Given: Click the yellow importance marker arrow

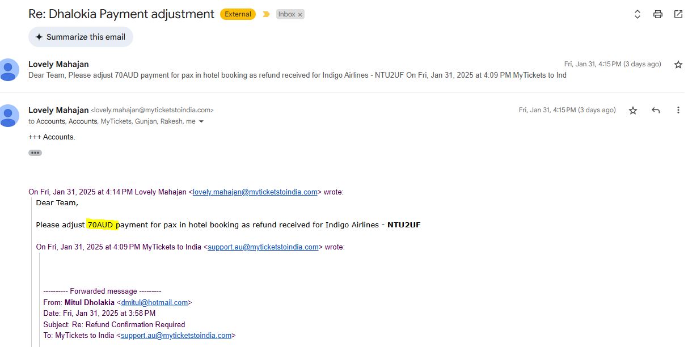Looking at the screenshot, I should point(266,14).
